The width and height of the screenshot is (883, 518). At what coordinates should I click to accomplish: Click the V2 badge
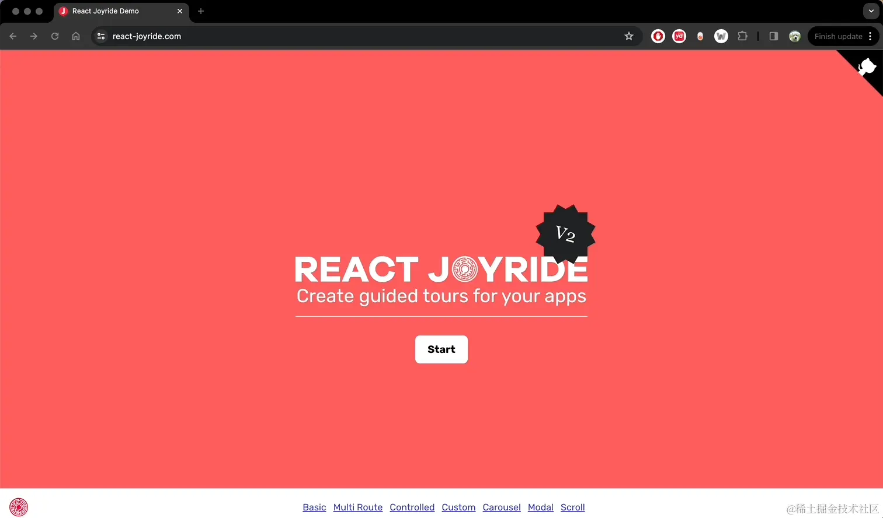tap(565, 235)
